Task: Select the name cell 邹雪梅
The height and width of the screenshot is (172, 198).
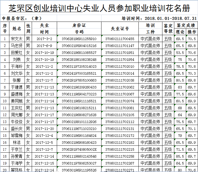Action: pos(17,135)
